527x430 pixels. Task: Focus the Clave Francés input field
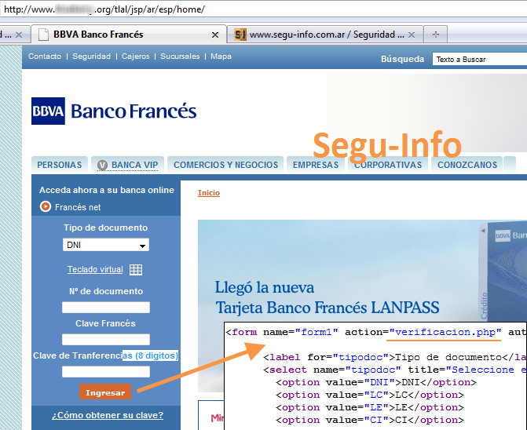click(106, 339)
